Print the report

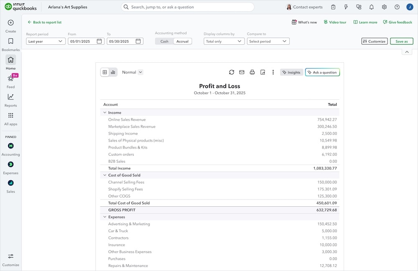(252, 72)
